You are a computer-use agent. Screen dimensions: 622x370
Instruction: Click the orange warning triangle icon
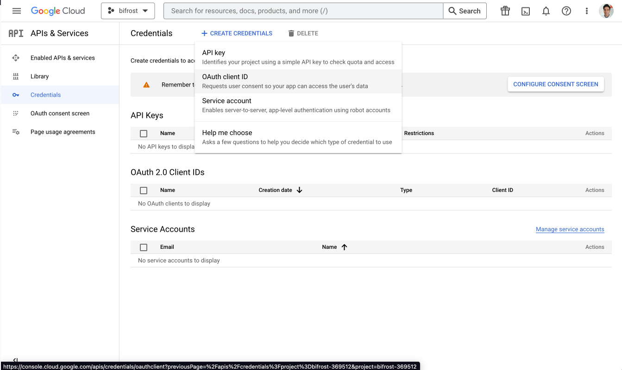146,85
